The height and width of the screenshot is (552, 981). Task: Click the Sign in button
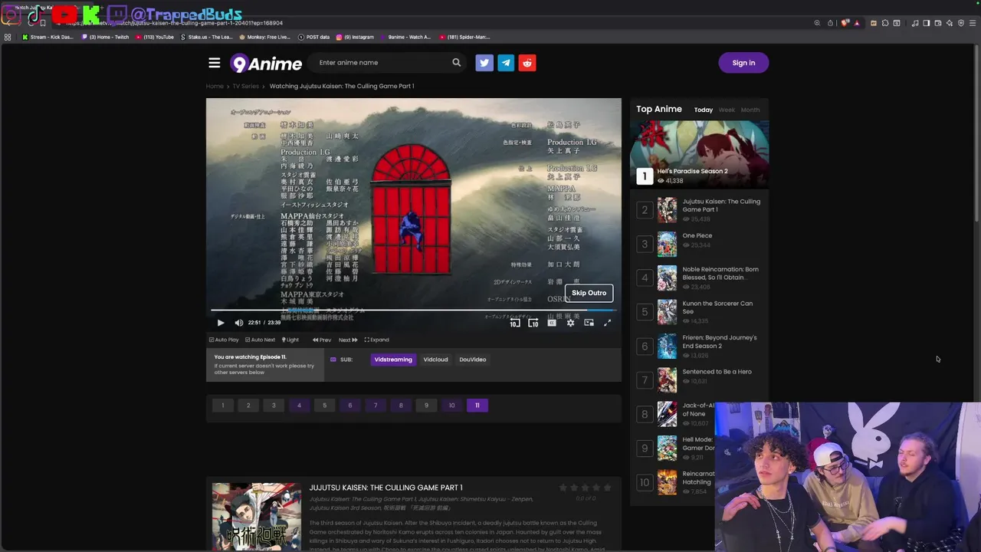pos(743,63)
